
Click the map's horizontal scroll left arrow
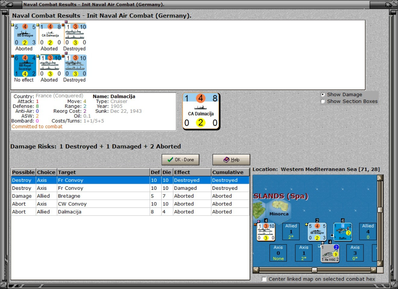point(256,270)
